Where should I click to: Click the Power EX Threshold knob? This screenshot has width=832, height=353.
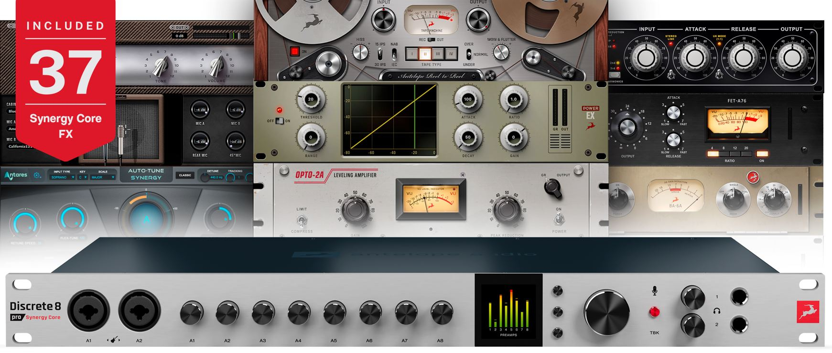311,99
